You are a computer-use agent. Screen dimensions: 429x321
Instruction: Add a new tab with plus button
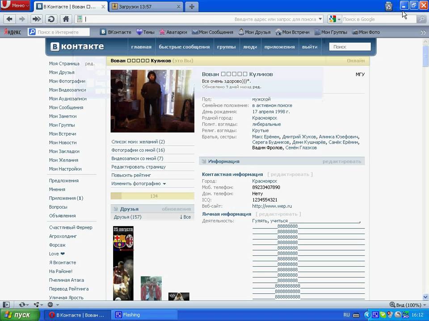[x=192, y=6]
